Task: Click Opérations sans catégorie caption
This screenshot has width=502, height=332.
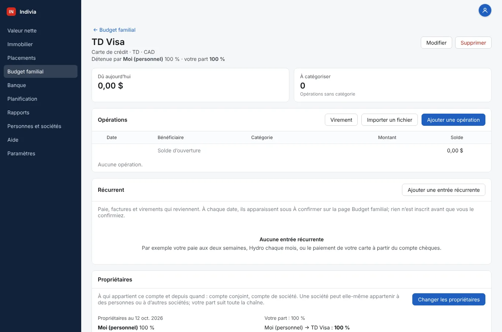Action: coord(327,94)
